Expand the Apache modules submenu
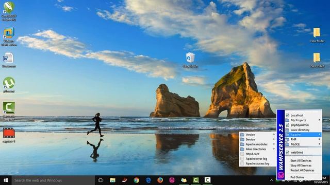 pyautogui.click(x=258, y=144)
